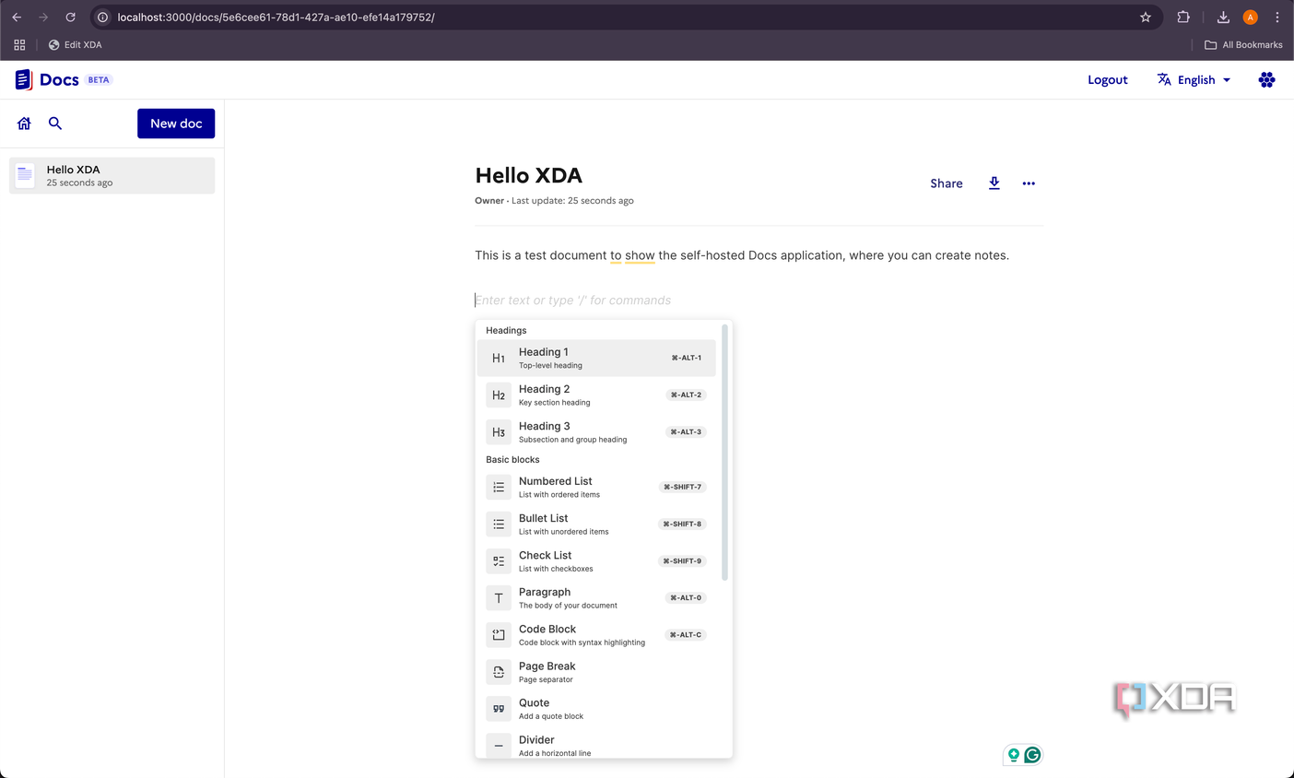Select Heading 1 from slash menu
1294x778 pixels.
pyautogui.click(x=596, y=358)
